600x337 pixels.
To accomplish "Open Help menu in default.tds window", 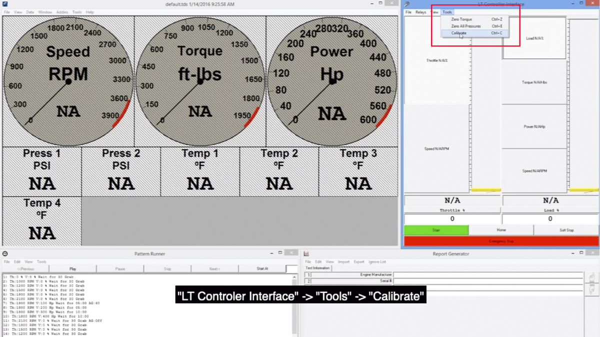I will pyautogui.click(x=90, y=12).
